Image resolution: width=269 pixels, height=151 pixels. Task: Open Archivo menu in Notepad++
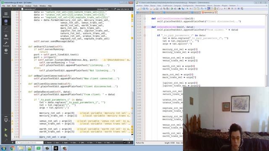pos(140,5)
